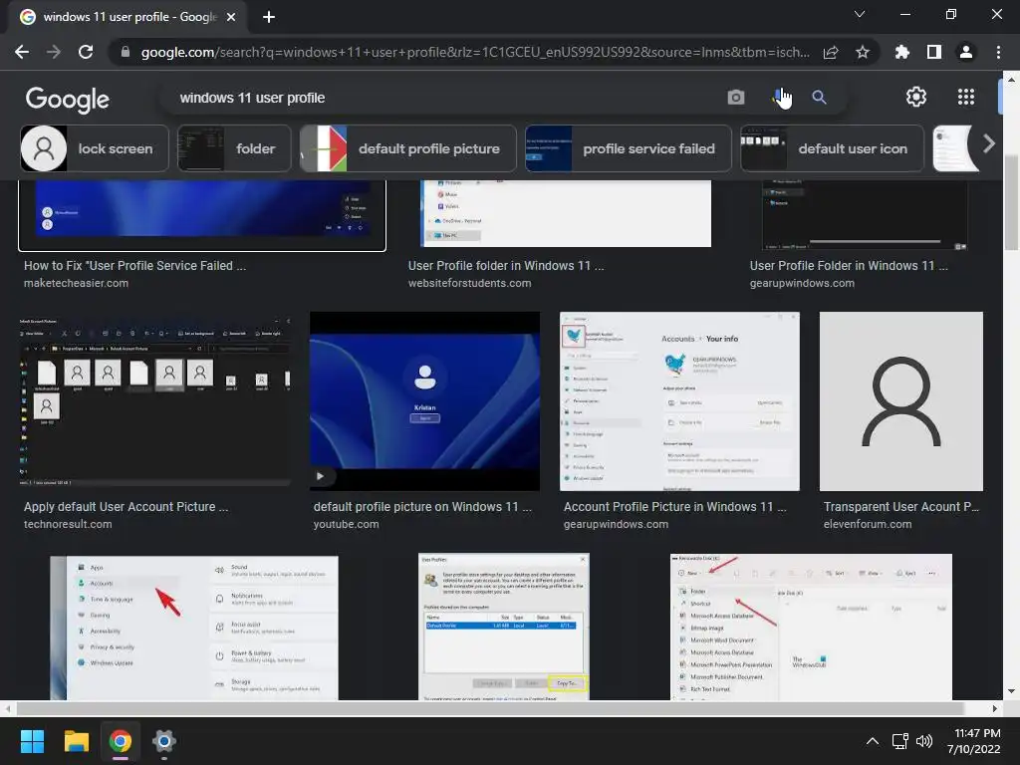
Task: Open the clock showing 11:47 PM
Action: point(973,741)
